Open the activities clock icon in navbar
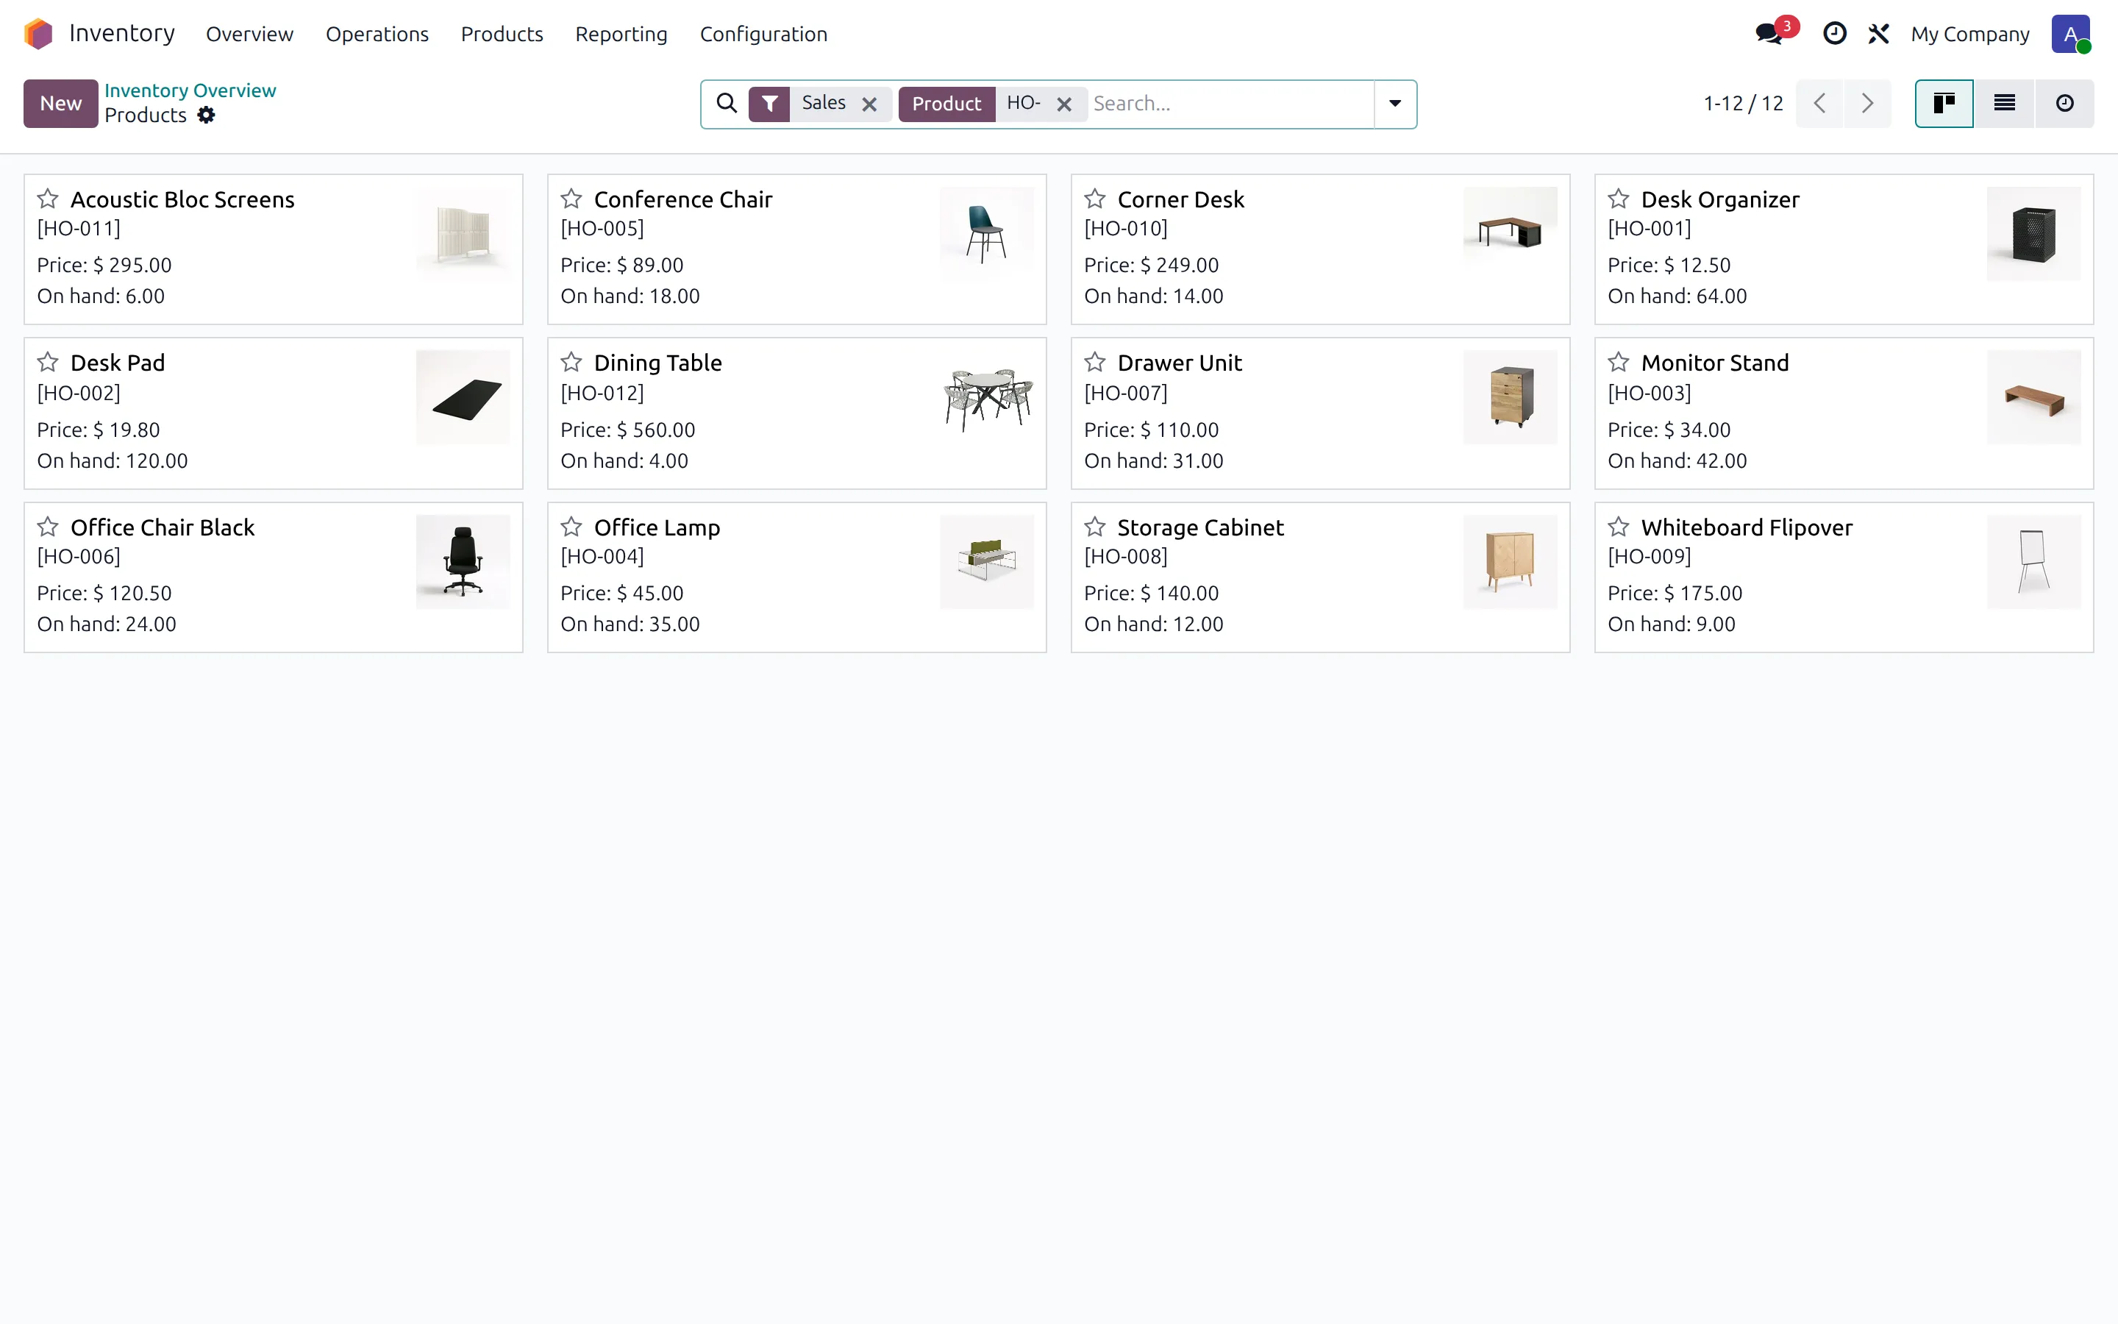 point(1834,34)
